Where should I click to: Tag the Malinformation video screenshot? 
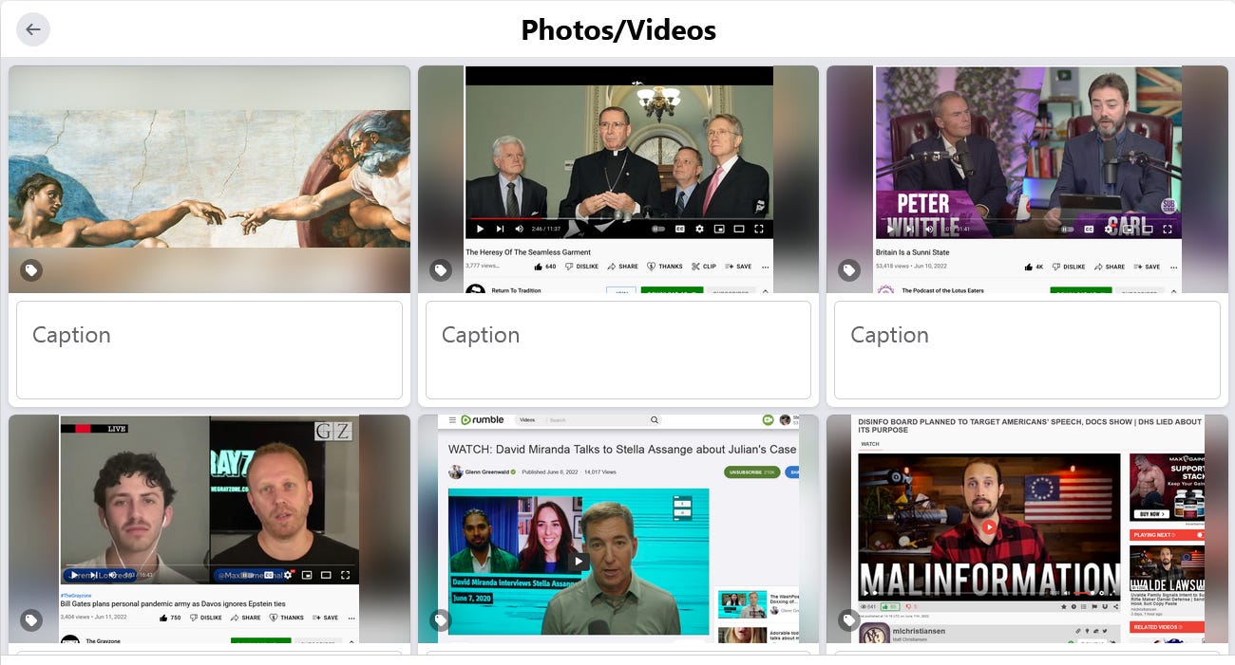[849, 620]
